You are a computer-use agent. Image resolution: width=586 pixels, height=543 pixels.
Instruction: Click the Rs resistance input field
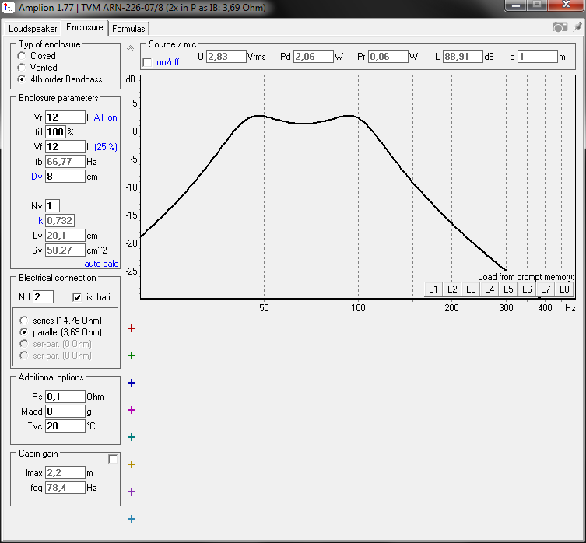[x=65, y=397]
